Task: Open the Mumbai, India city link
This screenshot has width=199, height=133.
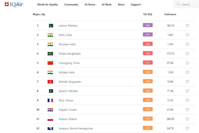Action: (x=67, y=44)
